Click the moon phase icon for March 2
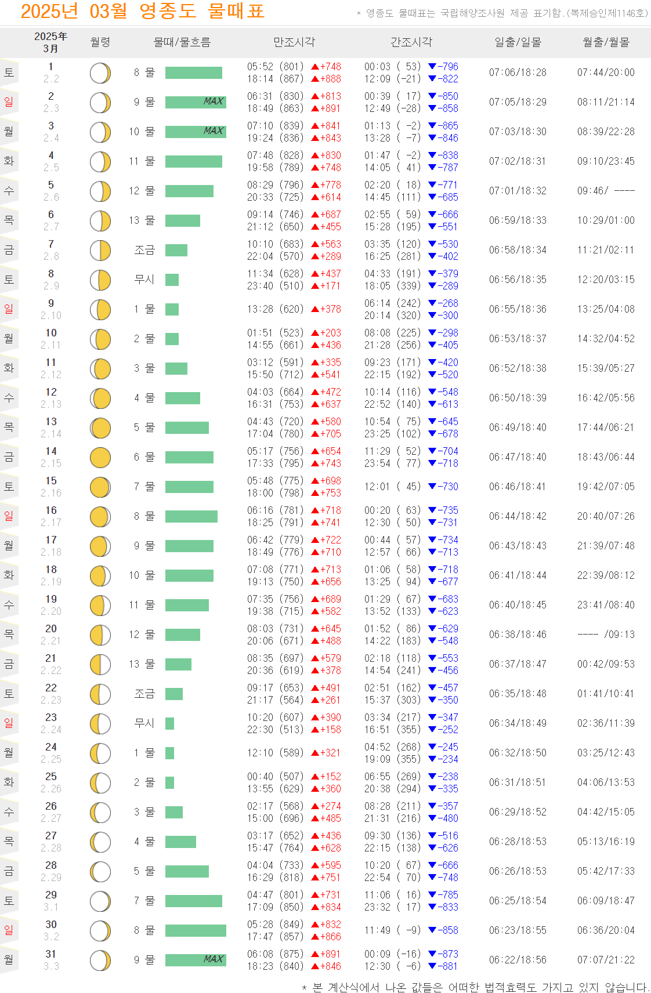651x993 pixels. click(100, 103)
